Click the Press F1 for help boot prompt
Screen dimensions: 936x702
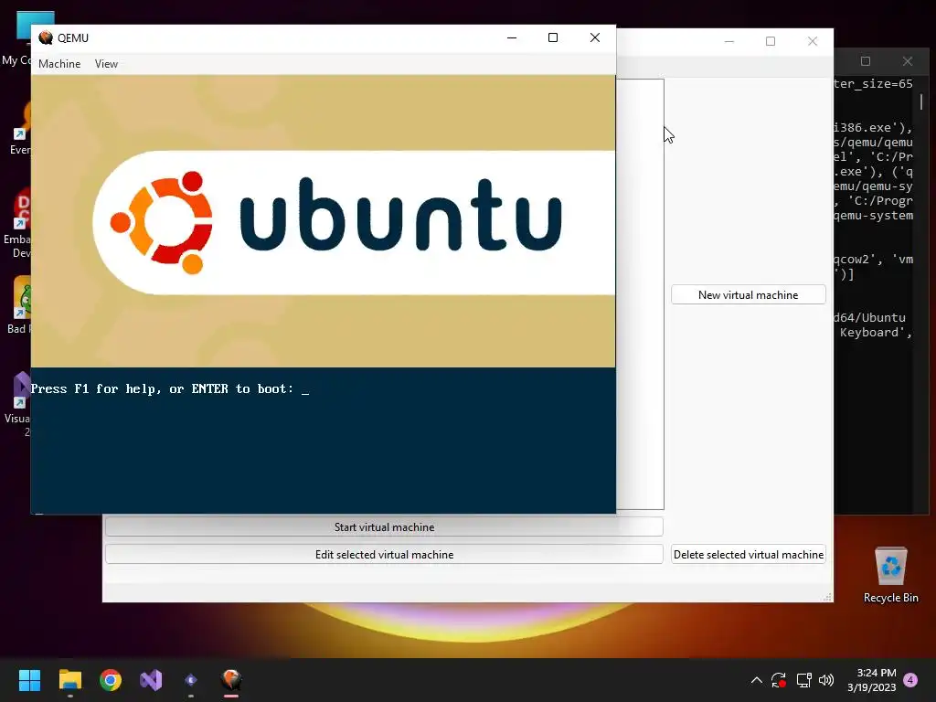pyautogui.click(x=170, y=389)
